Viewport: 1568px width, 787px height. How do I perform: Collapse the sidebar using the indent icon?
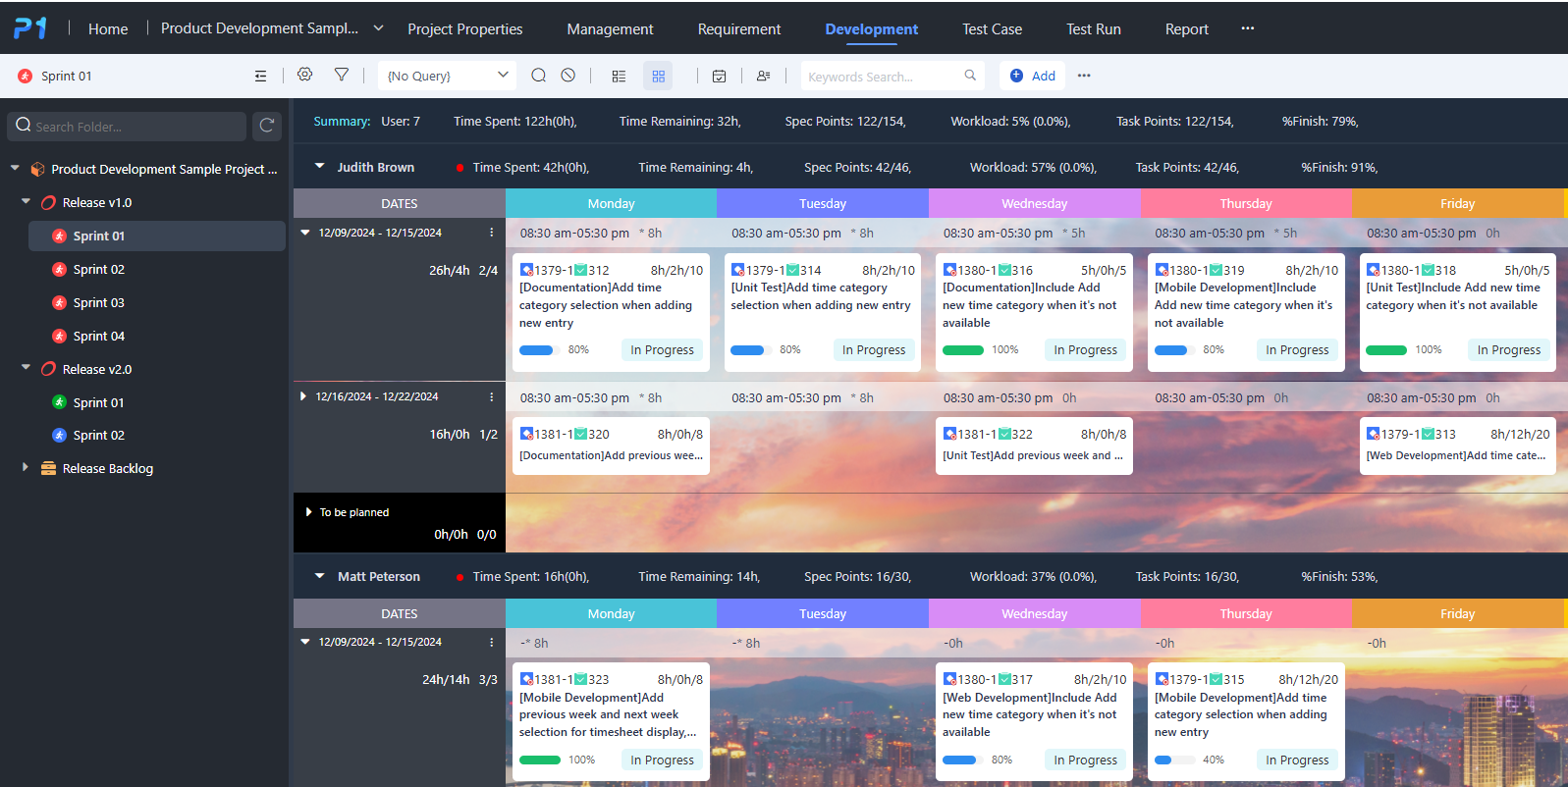click(260, 76)
